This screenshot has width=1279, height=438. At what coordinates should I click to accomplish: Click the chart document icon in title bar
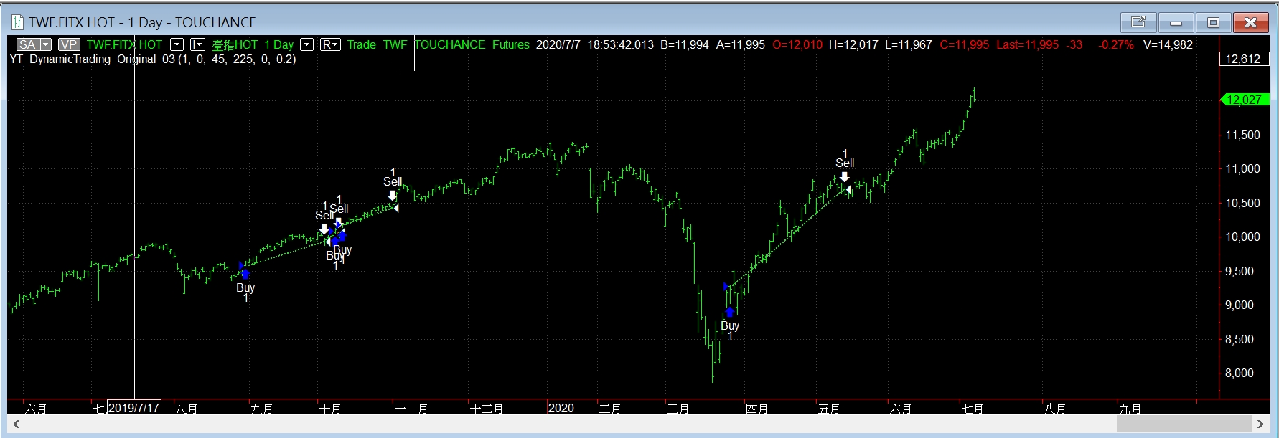(x=17, y=22)
